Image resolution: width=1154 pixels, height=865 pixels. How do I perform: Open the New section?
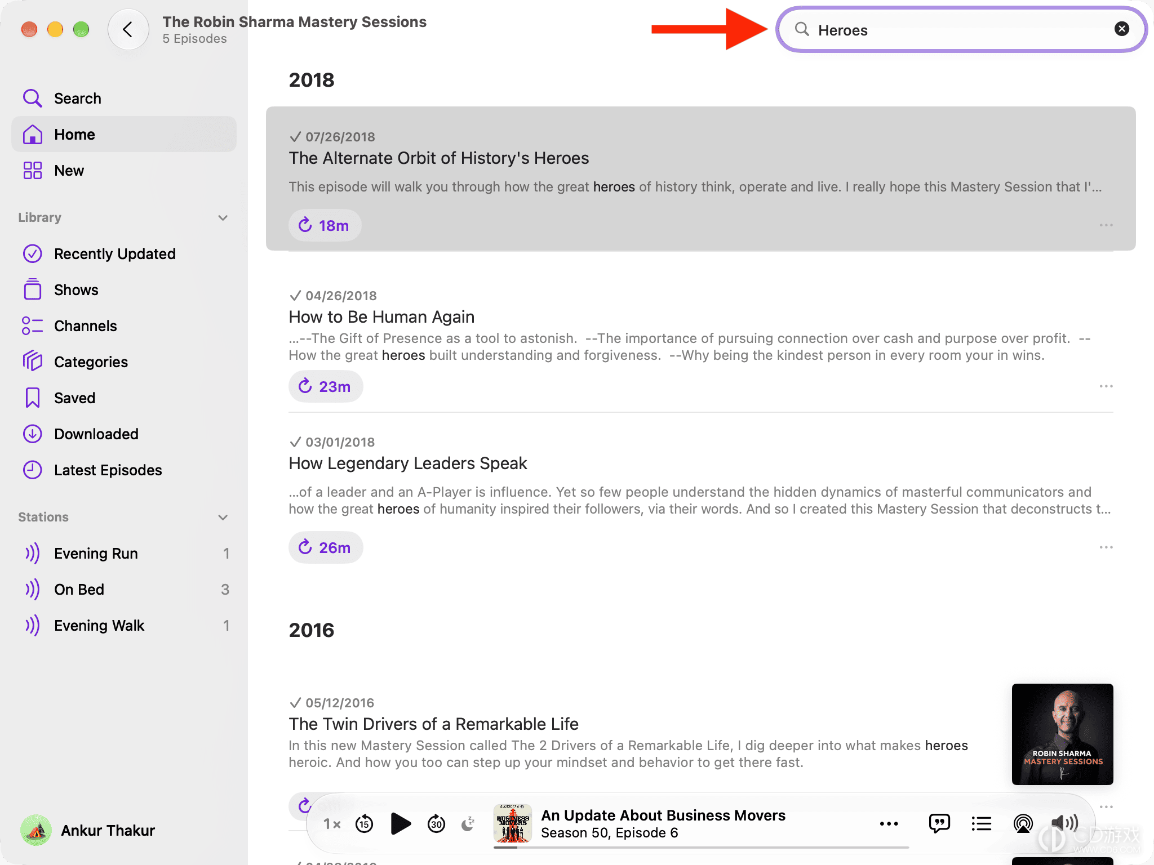coord(123,170)
